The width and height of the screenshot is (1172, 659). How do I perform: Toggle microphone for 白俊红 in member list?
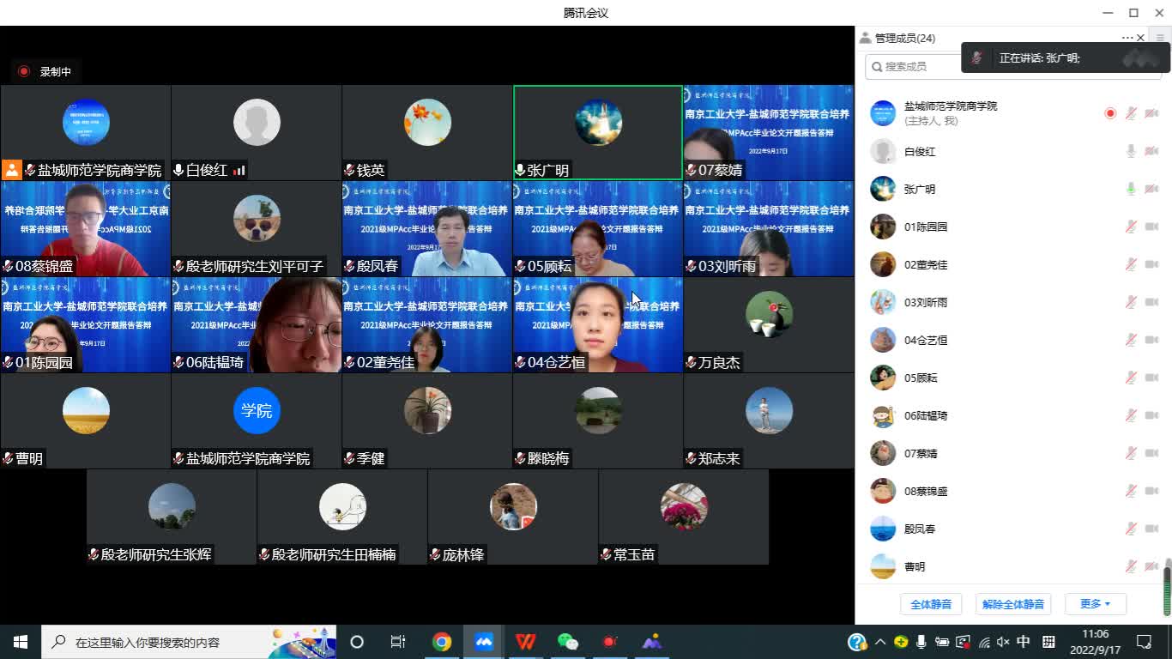click(x=1131, y=152)
